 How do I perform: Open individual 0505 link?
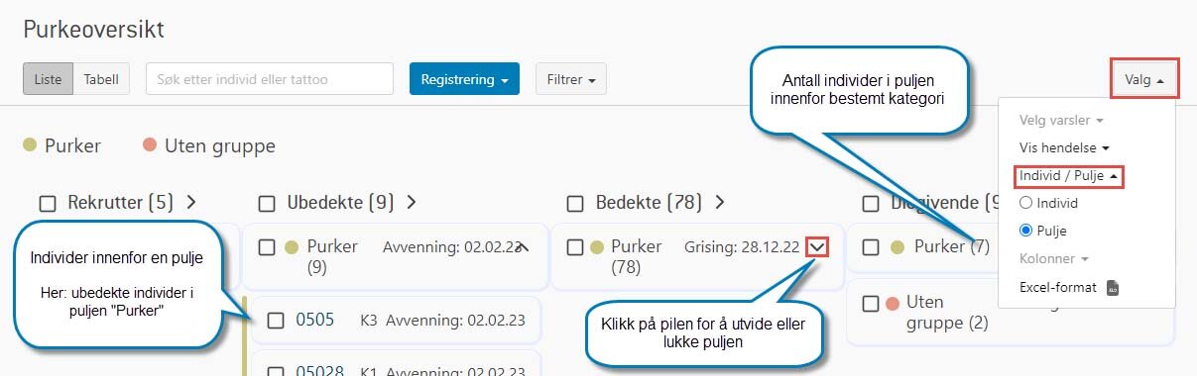pos(314,320)
